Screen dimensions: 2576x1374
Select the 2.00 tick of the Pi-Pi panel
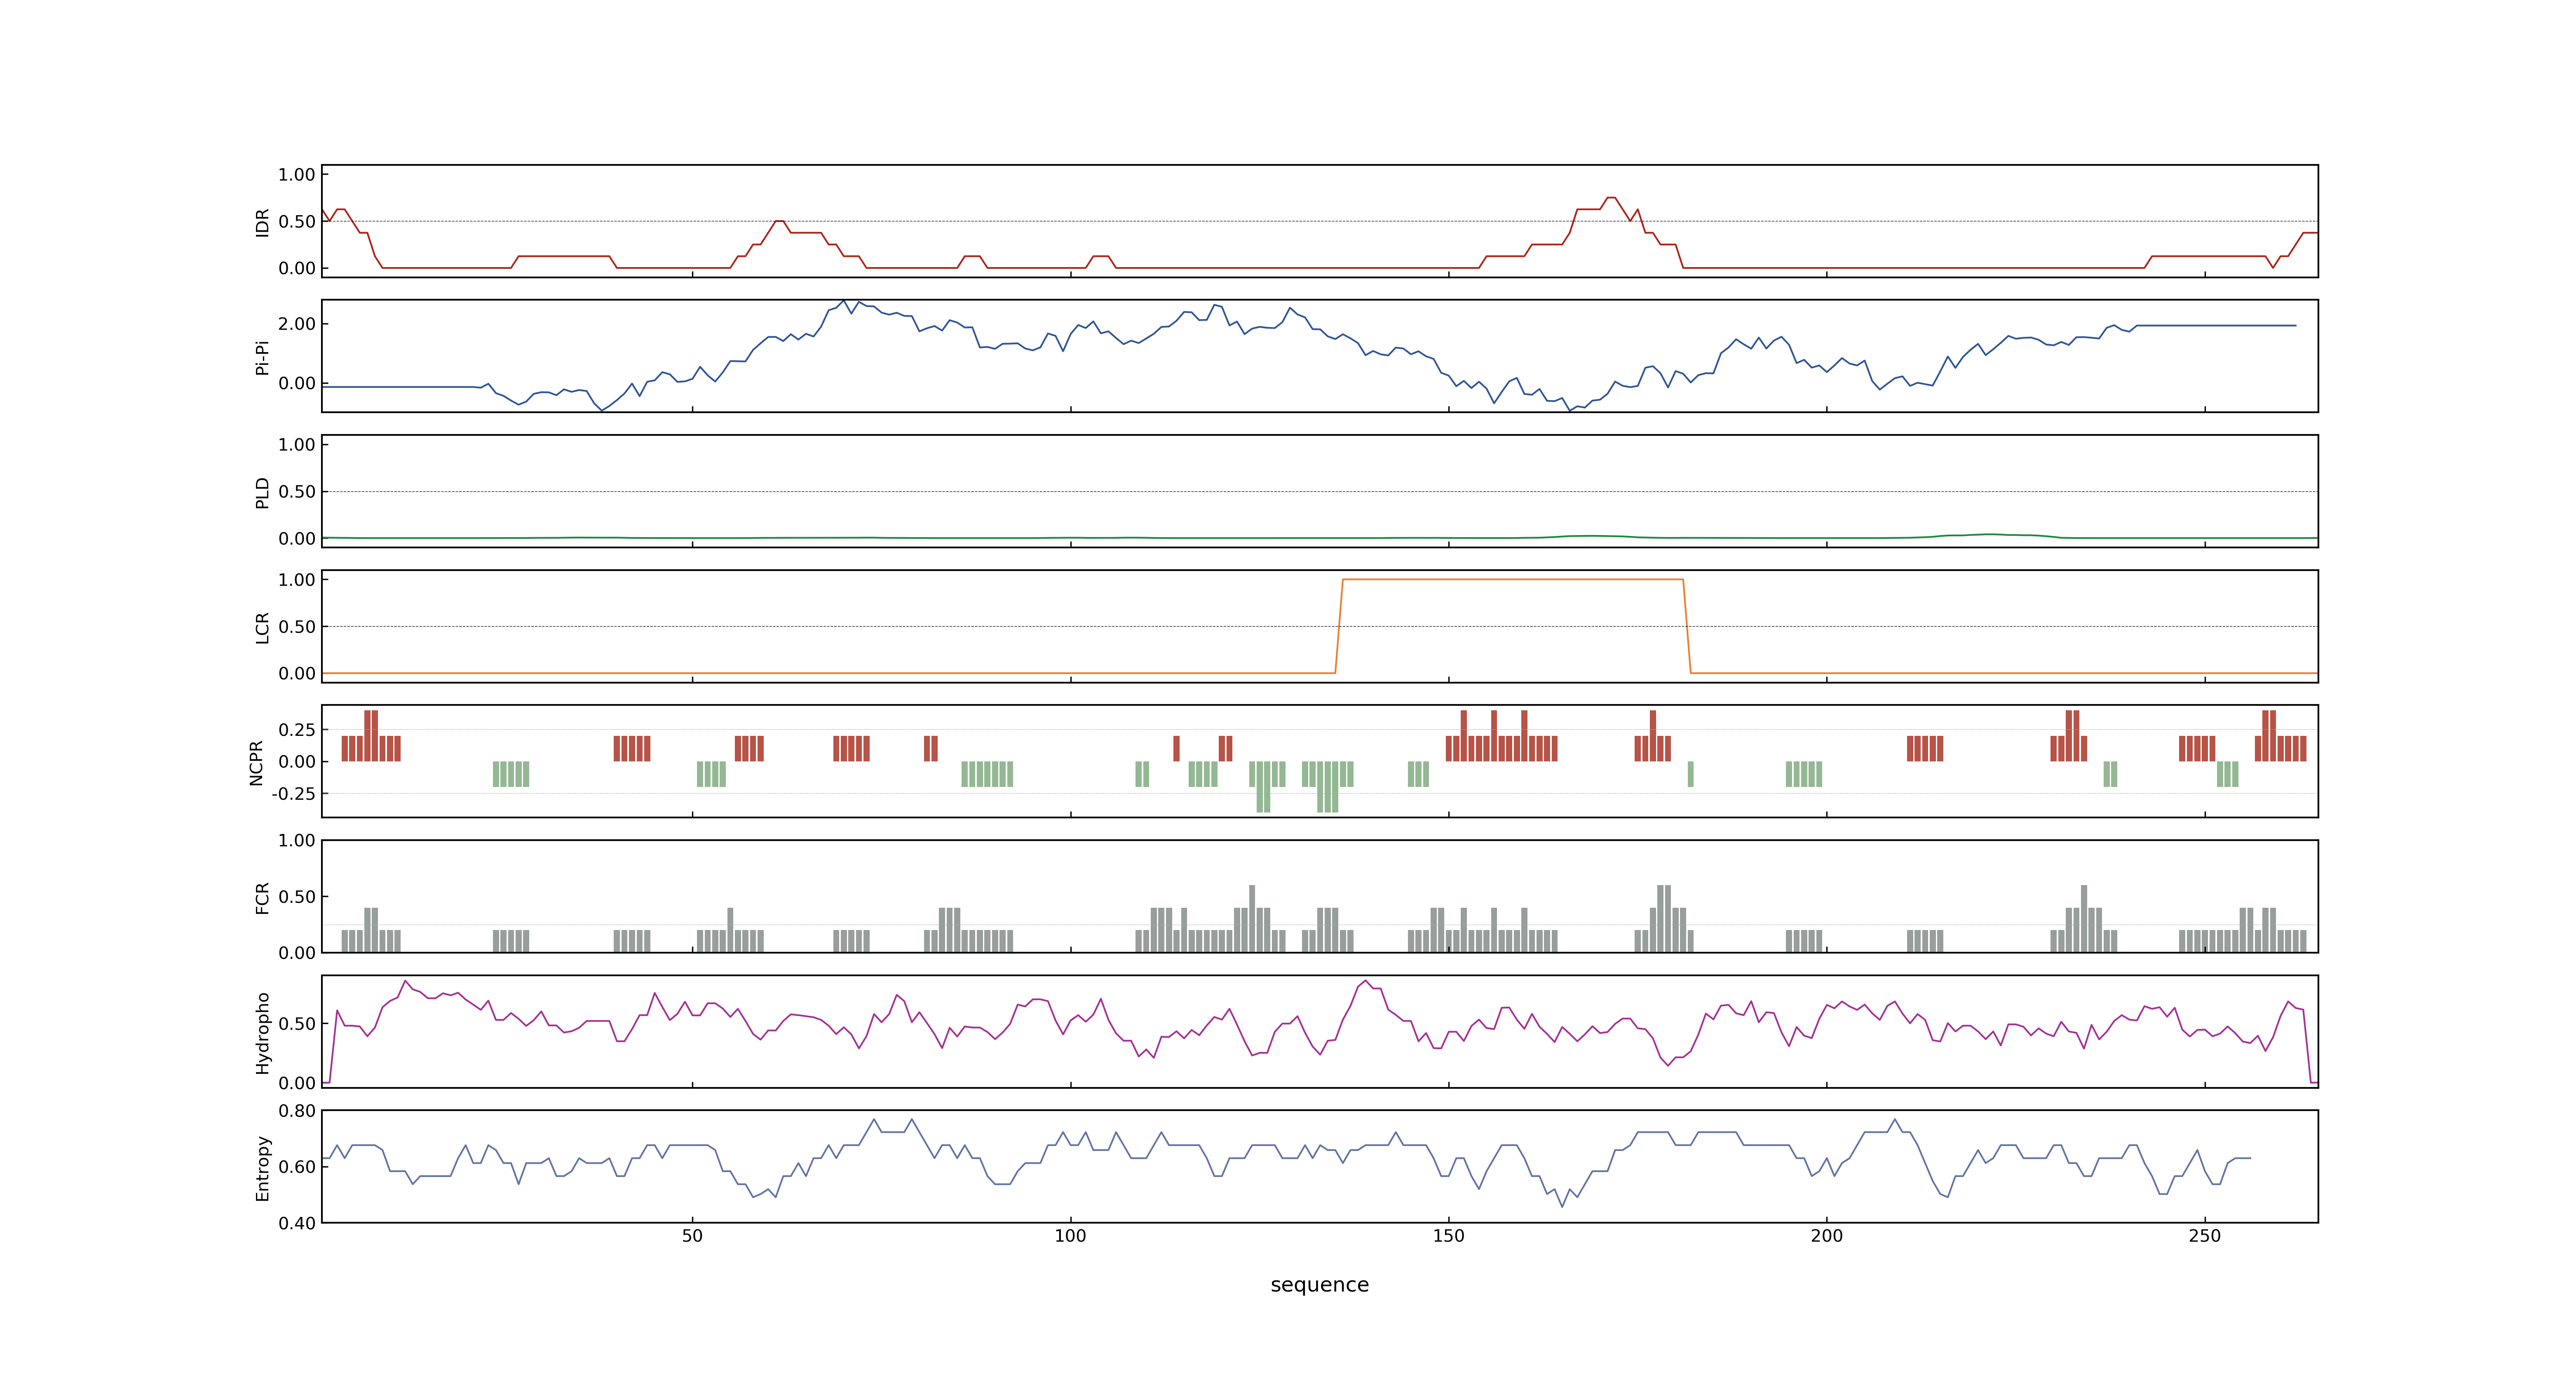[x=297, y=324]
